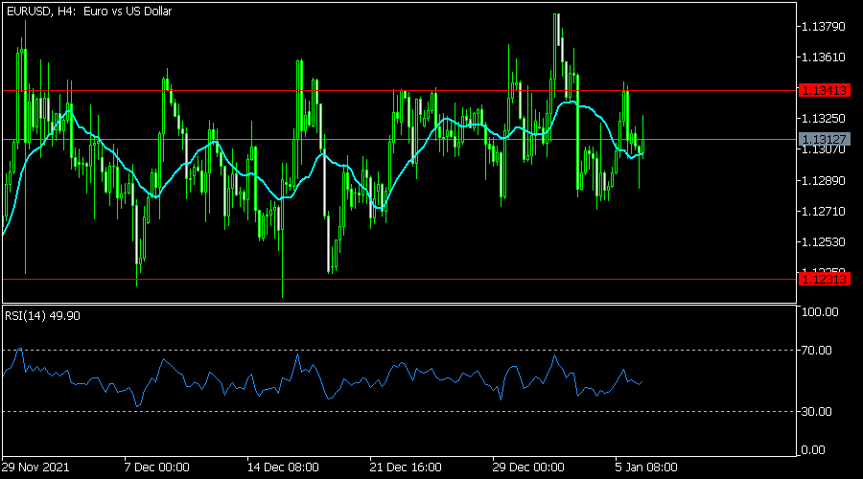The width and height of the screenshot is (863, 479).
Task: Click the red 1.12313 support price label
Action: click(824, 280)
